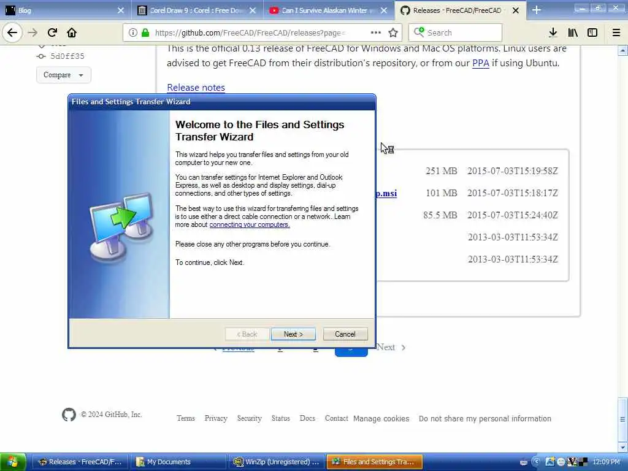Close the Releases FreeCAD tab
This screenshot has height=471, width=628.
tap(516, 10)
